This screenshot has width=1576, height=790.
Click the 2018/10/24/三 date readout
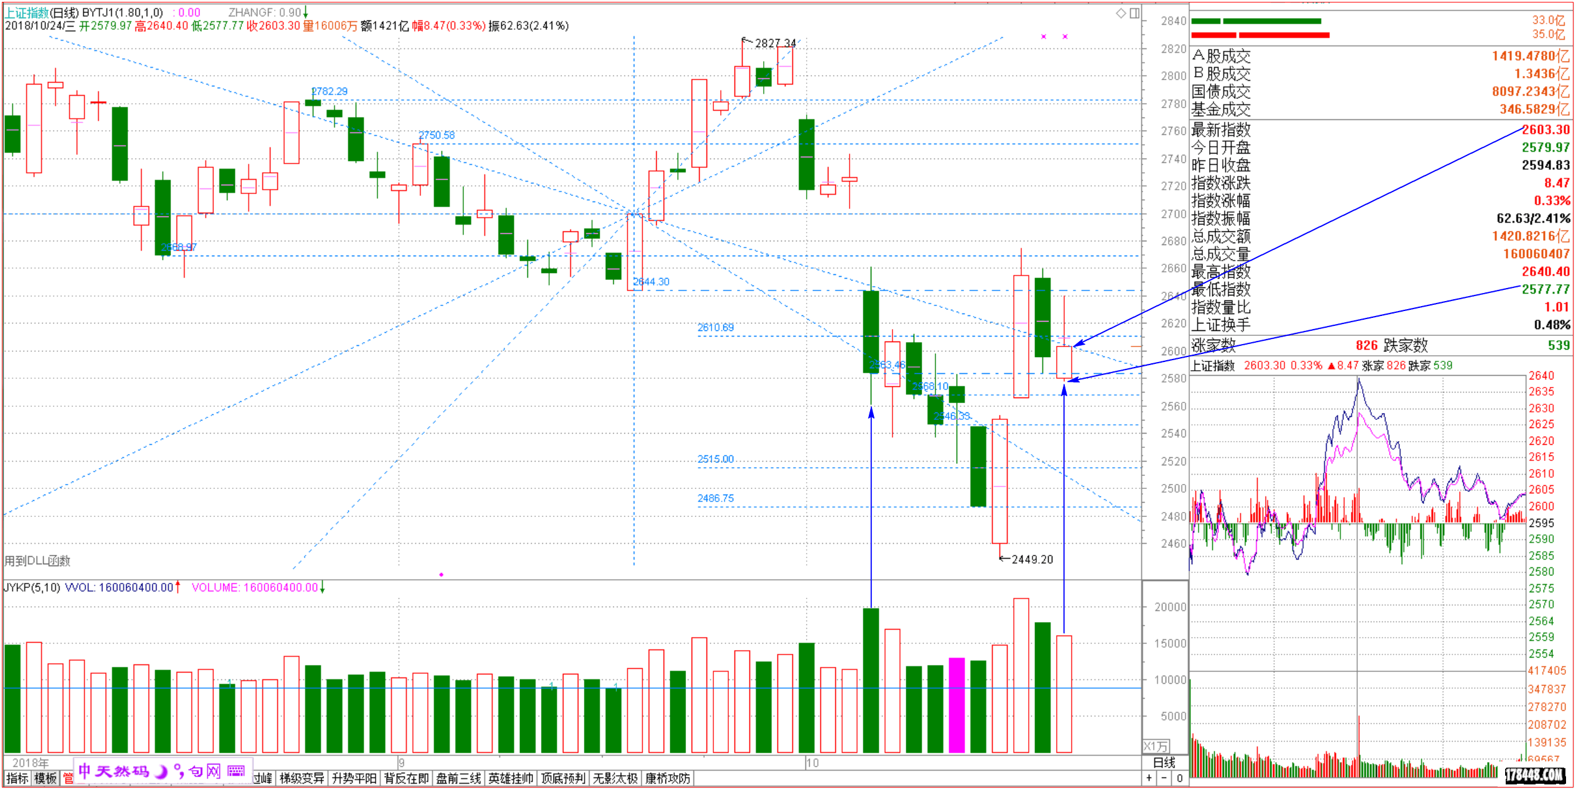click(x=40, y=26)
